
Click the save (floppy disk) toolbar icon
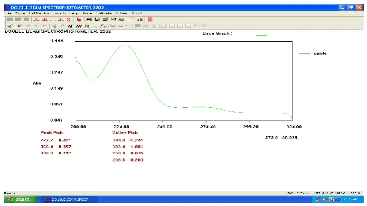click(x=97, y=19)
